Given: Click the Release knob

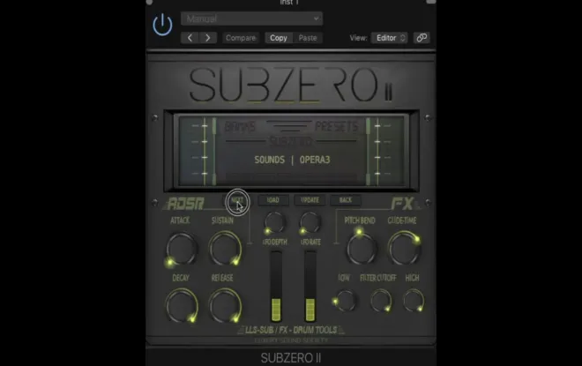Looking at the screenshot, I should tap(225, 306).
